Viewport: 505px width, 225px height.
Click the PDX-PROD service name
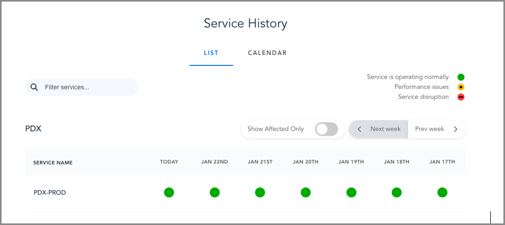(50, 193)
